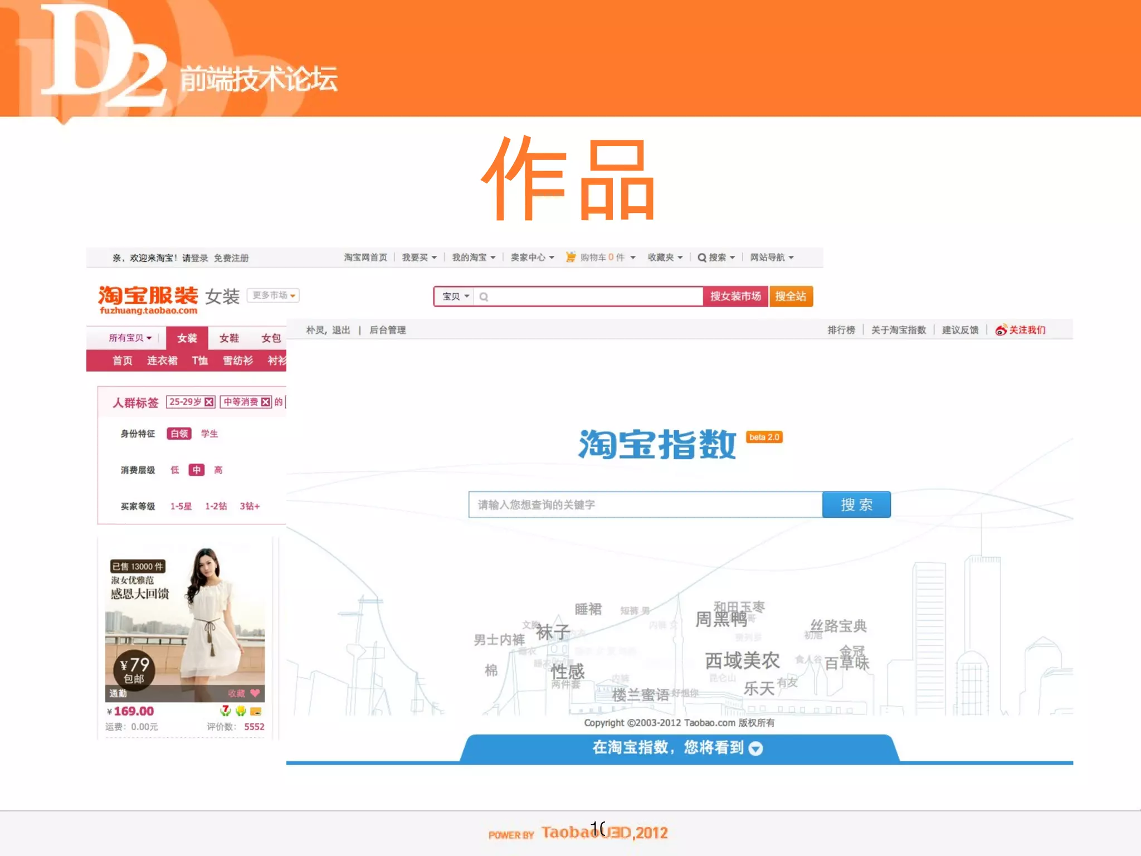Open the 更多市场 dropdown
This screenshot has width=1141, height=856.
[273, 295]
